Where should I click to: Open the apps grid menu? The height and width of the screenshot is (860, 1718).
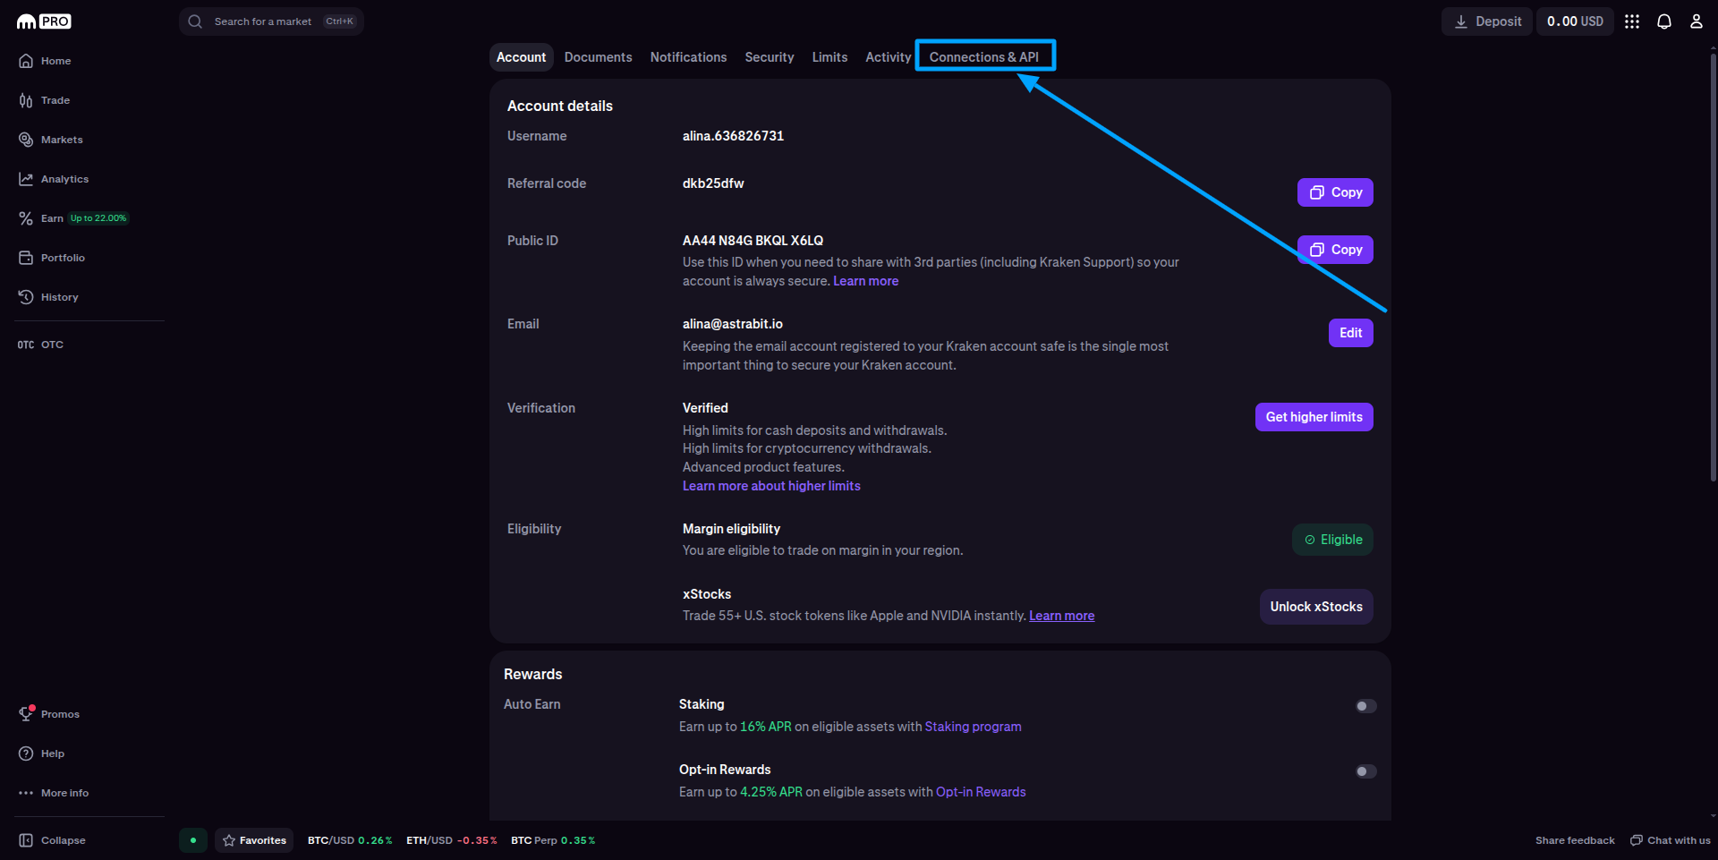1632,21
